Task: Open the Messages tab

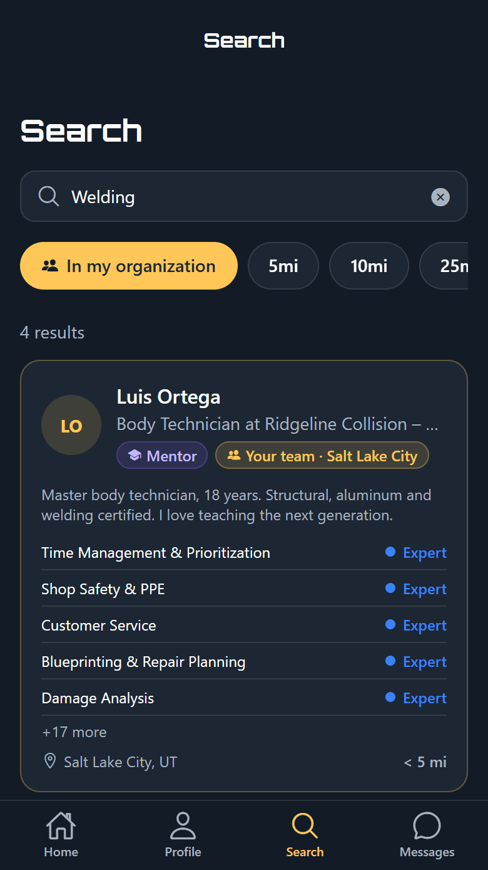Action: [427, 835]
